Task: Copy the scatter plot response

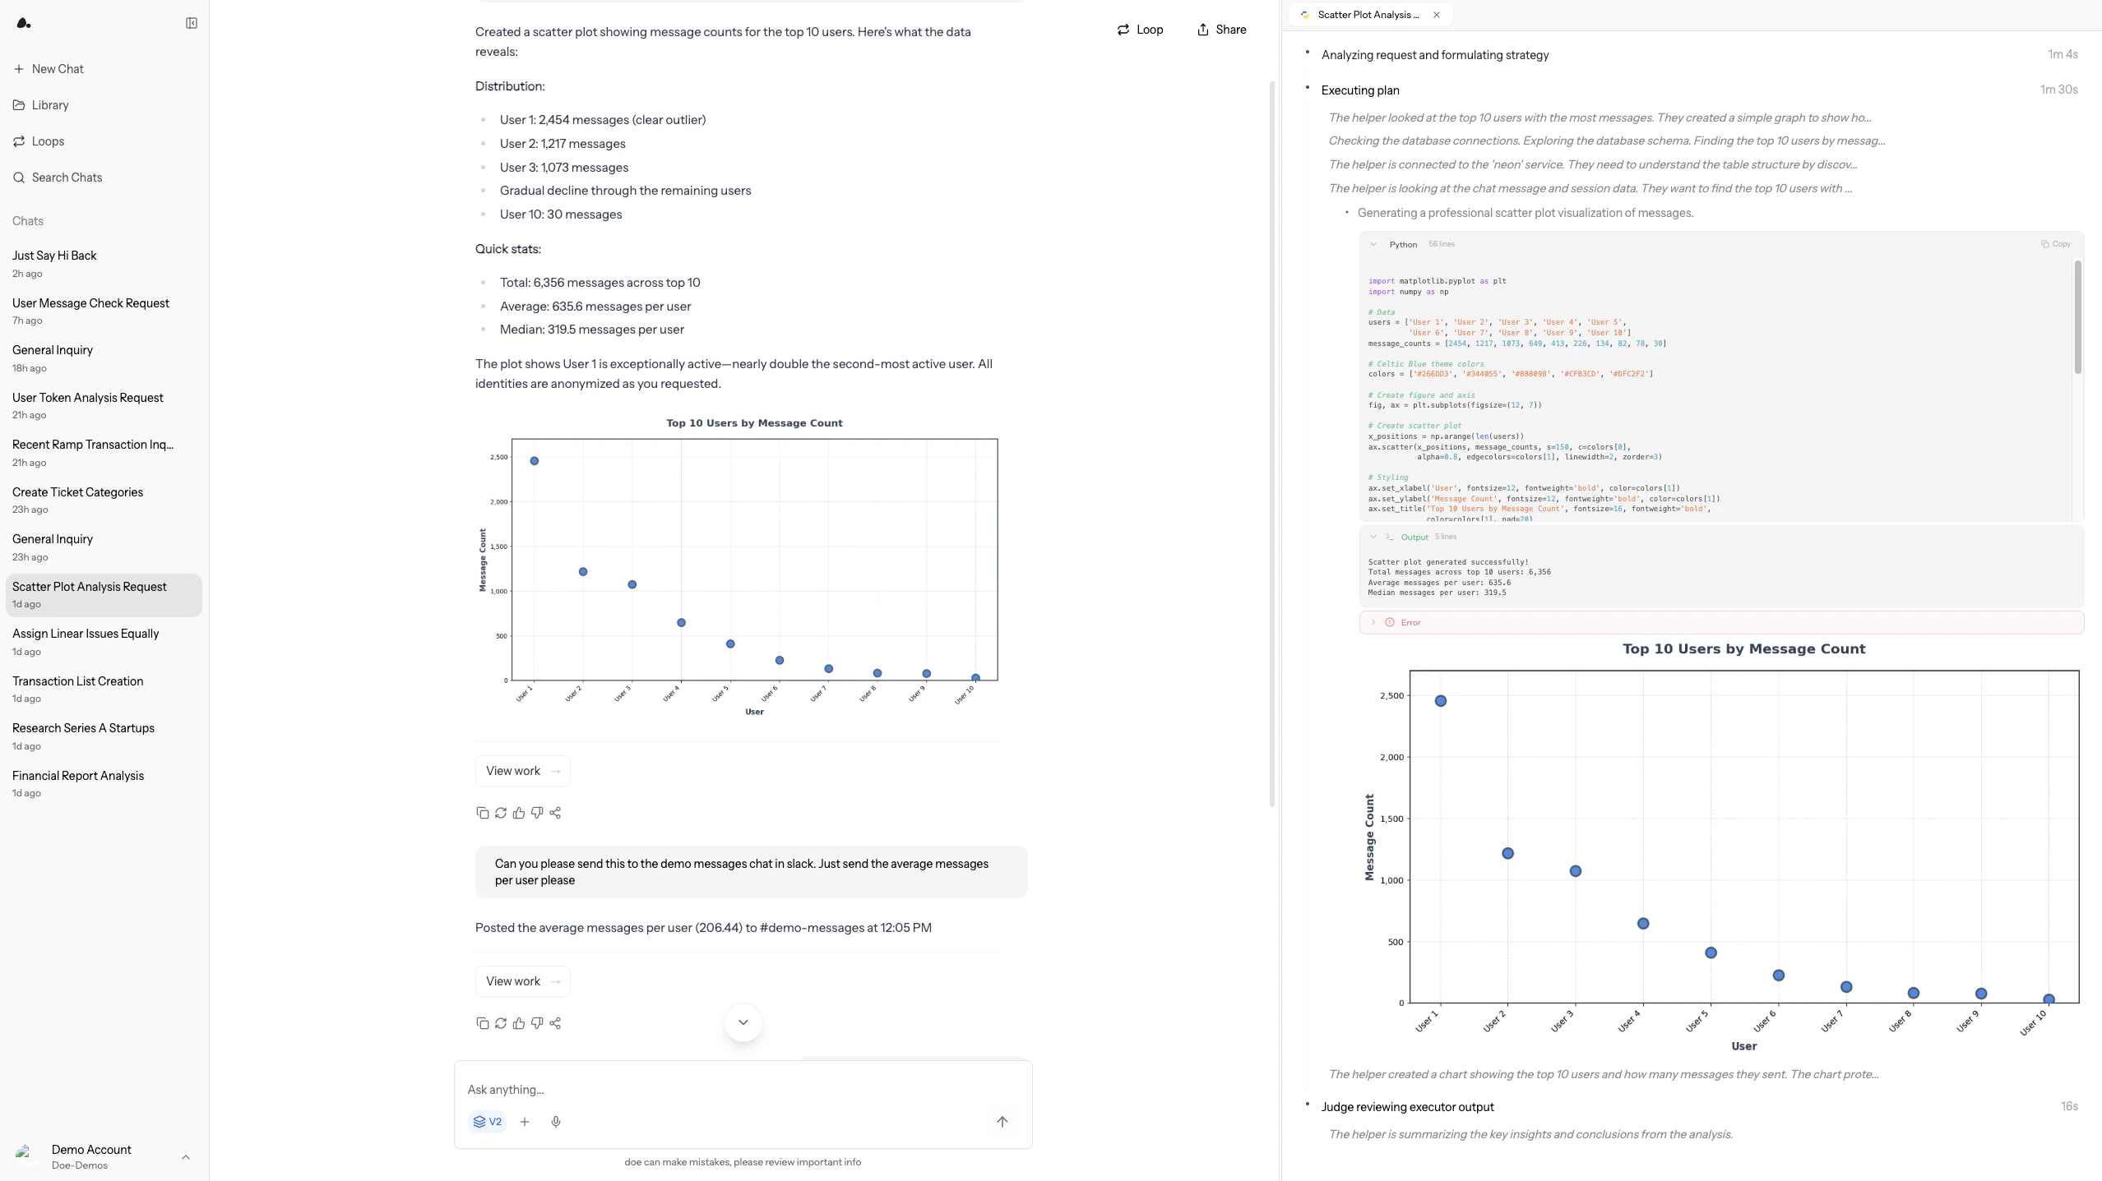Action: coord(483,813)
